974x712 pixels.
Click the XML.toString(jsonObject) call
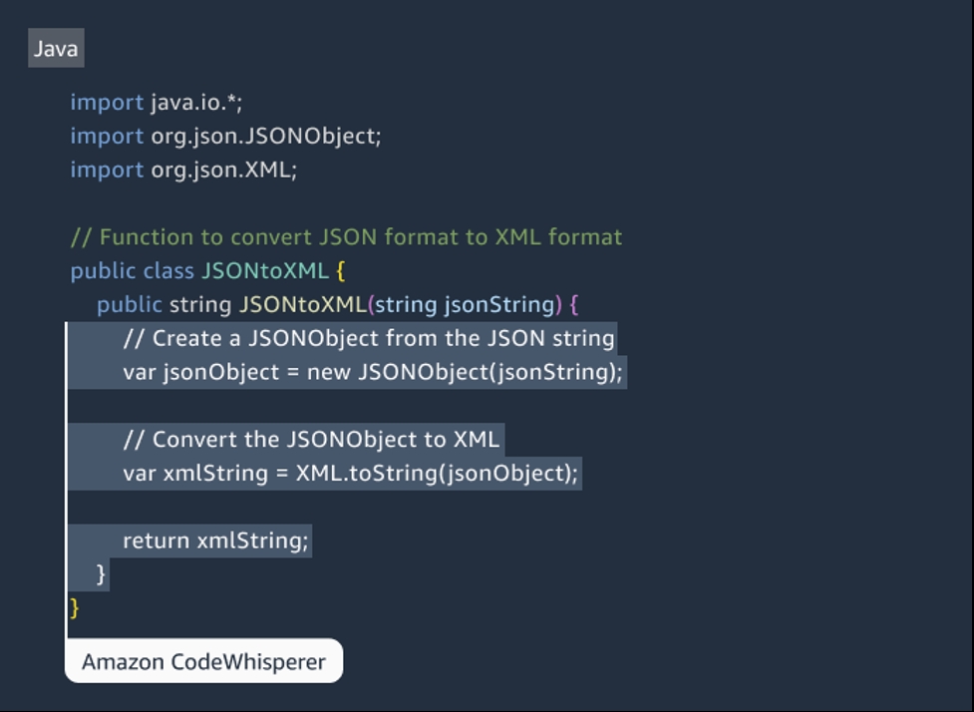[437, 474]
